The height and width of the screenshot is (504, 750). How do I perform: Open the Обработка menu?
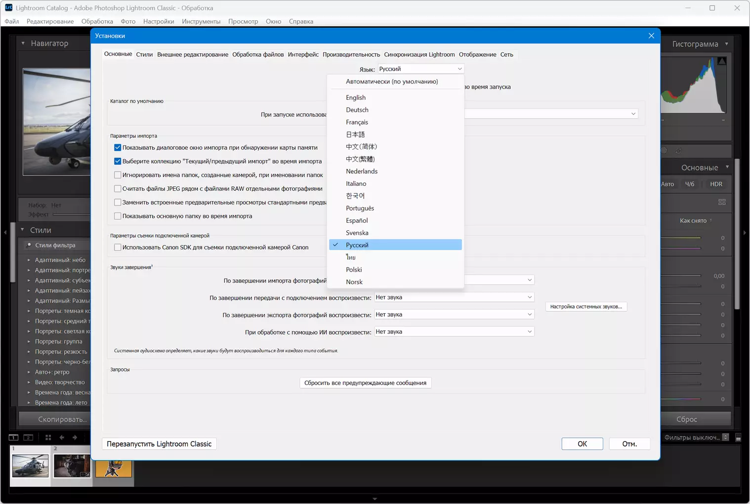pos(97,21)
